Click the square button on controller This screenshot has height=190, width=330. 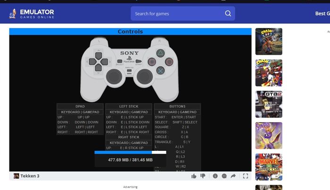tap(152, 62)
